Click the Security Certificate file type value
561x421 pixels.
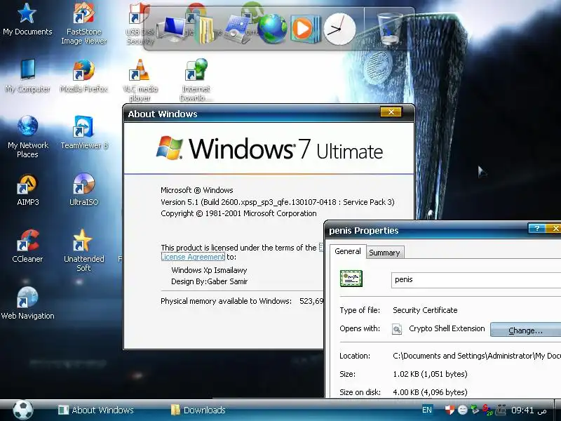(425, 310)
